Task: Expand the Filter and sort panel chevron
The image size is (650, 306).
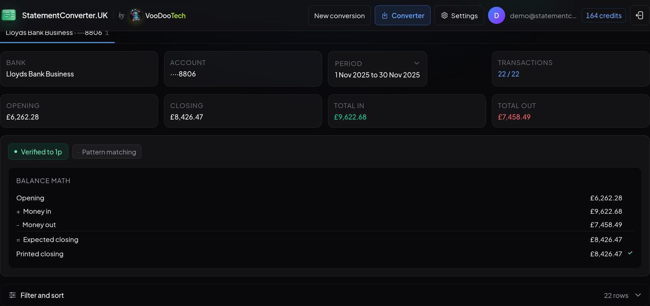Action: [x=638, y=295]
